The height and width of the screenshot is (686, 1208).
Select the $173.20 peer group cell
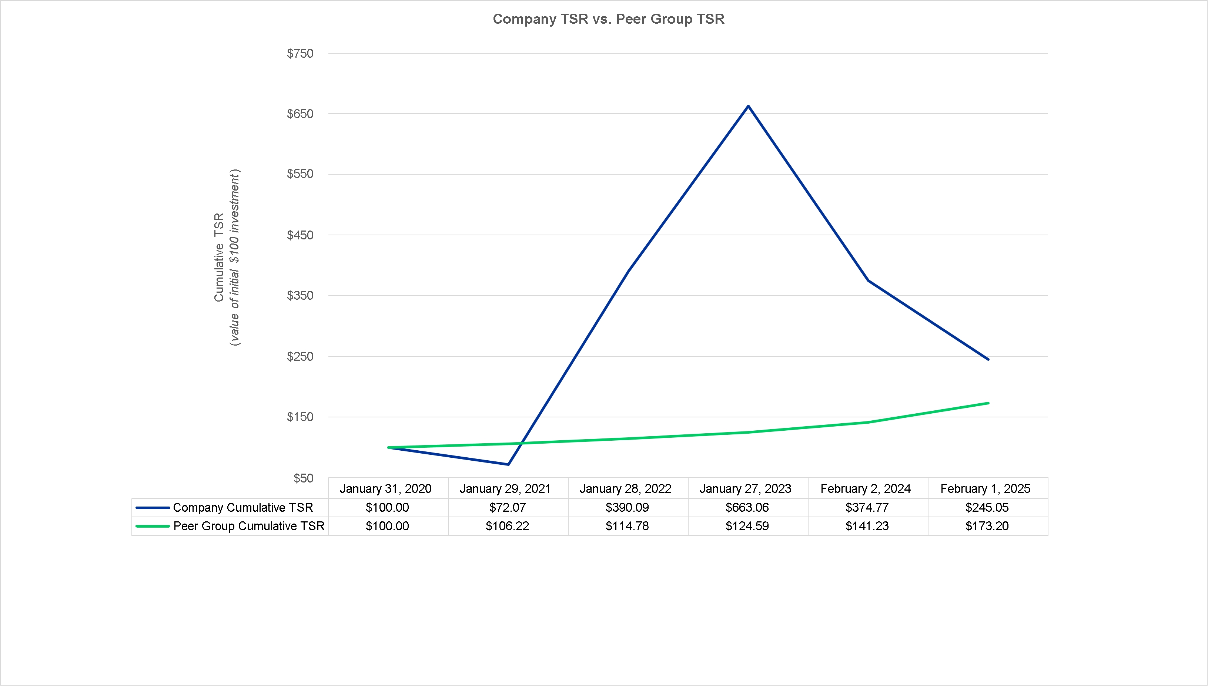987,526
